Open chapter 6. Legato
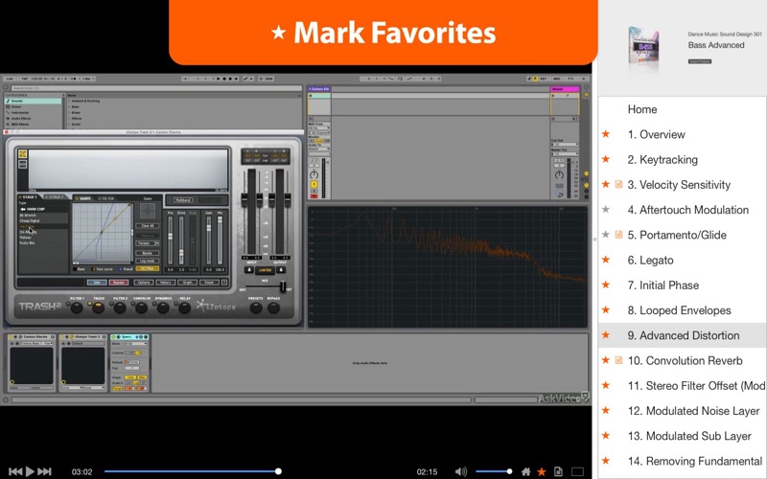 (651, 260)
